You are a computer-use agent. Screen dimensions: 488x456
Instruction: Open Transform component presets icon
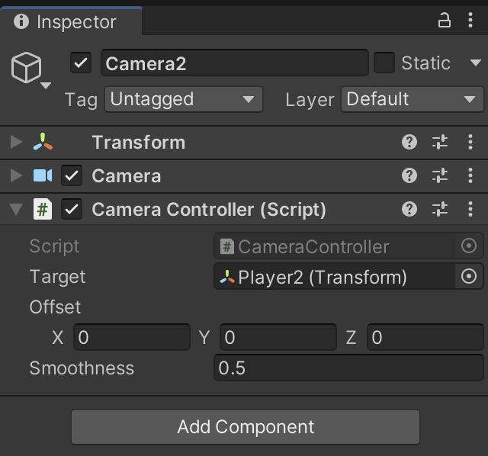440,142
